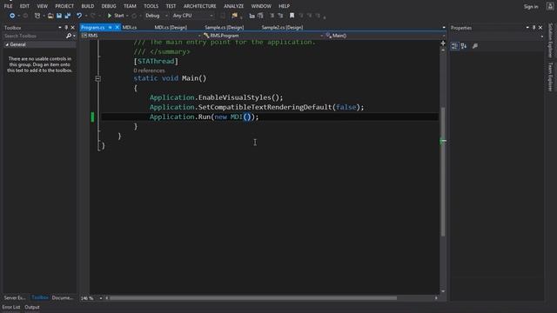The image size is (557, 313).
Task: Open the Server Explorer bottom tab
Action: [15, 297]
